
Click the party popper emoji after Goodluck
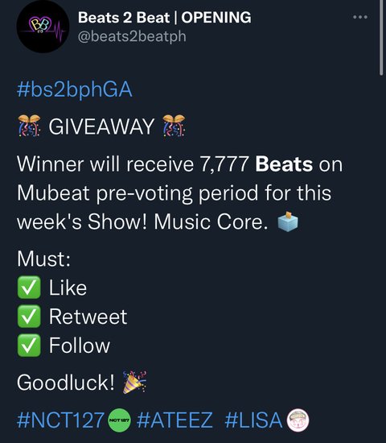(x=134, y=383)
